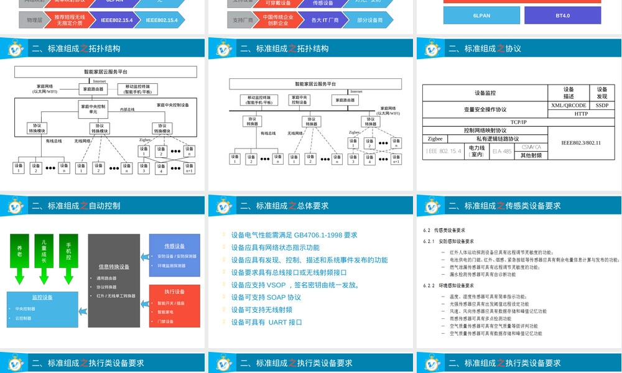Viewport: 622px width, 373px height.
Task: Click the stopwatch logo on the 总体要求 slide
Action: click(x=224, y=206)
